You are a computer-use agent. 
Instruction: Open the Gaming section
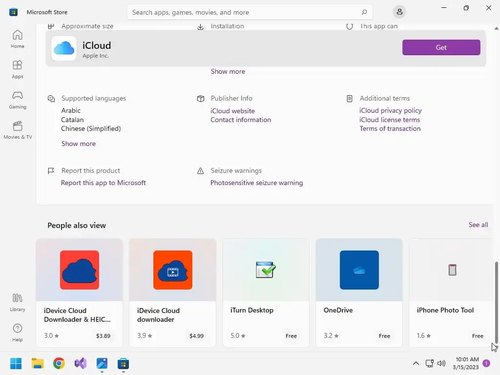tap(17, 100)
